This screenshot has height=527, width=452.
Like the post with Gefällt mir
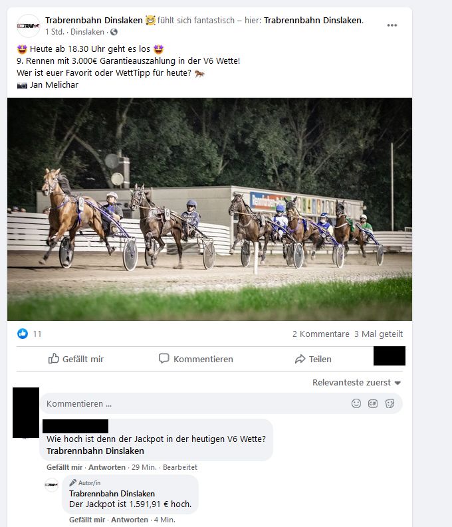point(76,359)
